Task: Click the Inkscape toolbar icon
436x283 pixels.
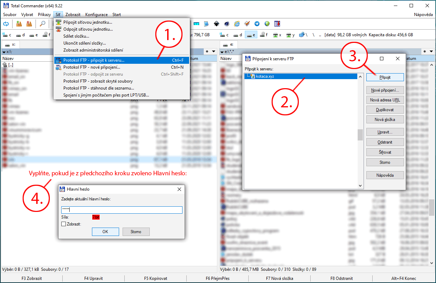Action: (216, 24)
